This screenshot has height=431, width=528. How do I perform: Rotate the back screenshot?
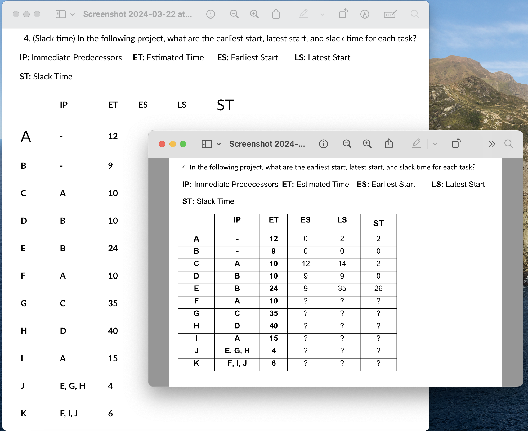[x=343, y=14]
